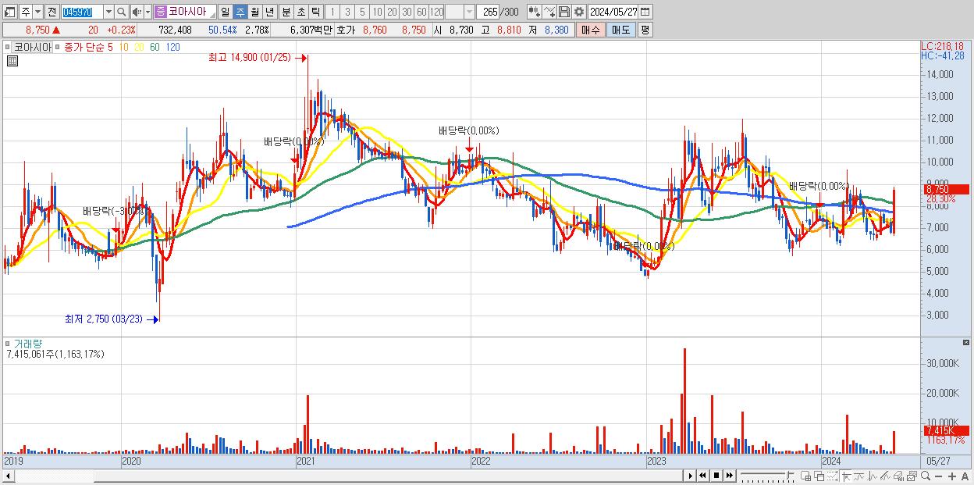Click the add line indicator icon
This screenshot has height=485, width=974.
tap(549, 12)
